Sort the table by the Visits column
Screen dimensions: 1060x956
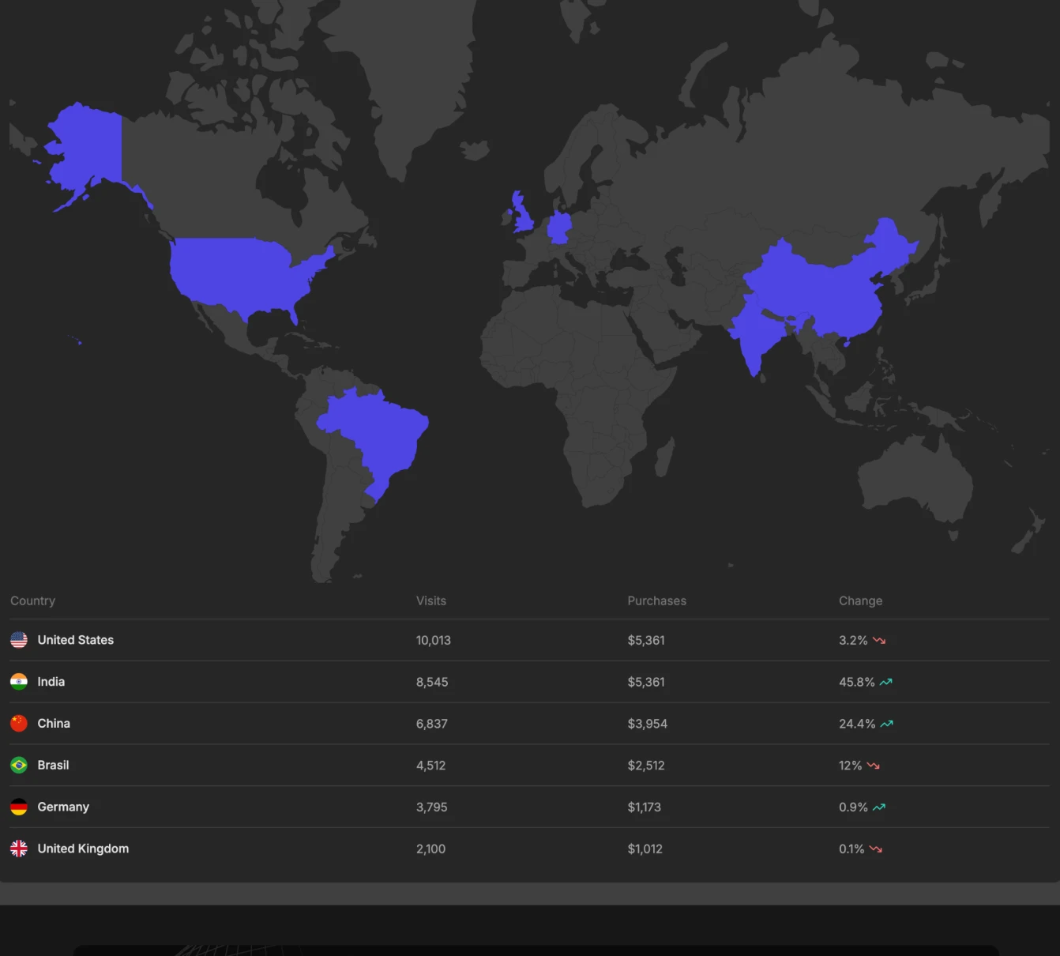click(x=431, y=600)
